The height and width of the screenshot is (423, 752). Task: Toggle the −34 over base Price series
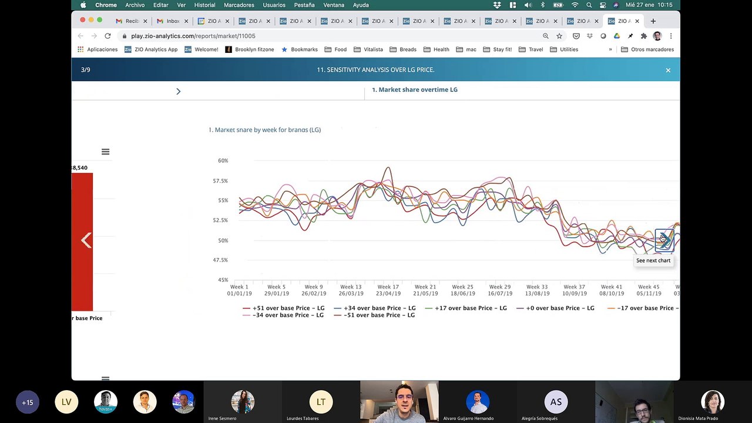tap(283, 315)
